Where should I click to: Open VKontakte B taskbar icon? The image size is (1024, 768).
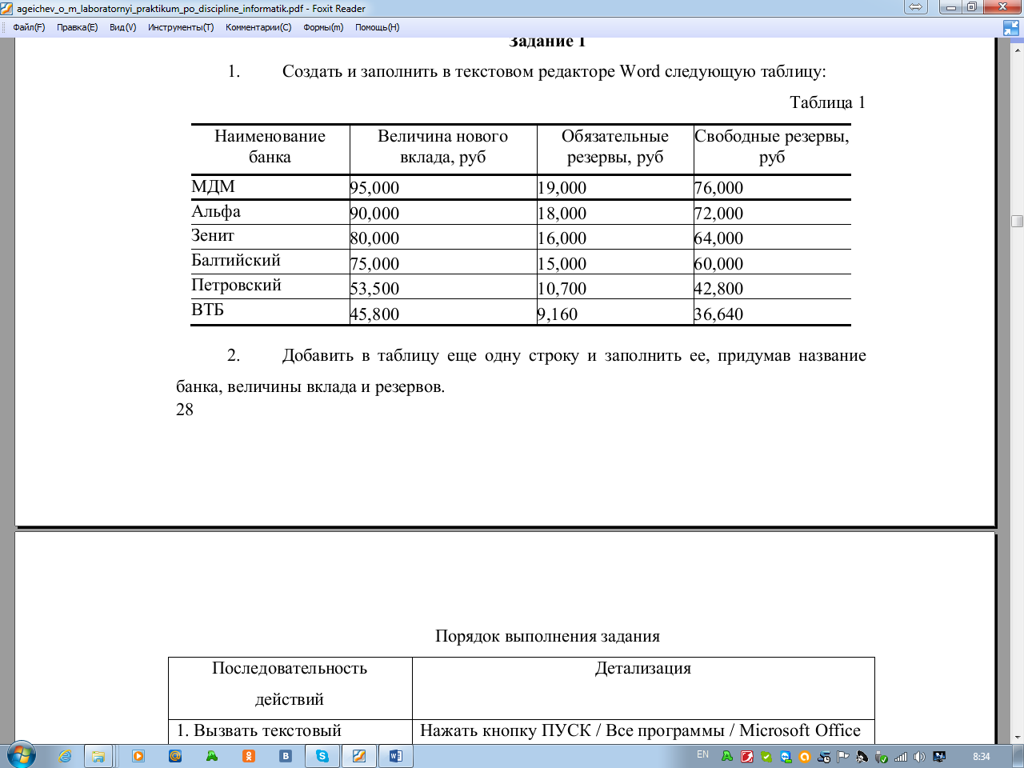click(286, 756)
